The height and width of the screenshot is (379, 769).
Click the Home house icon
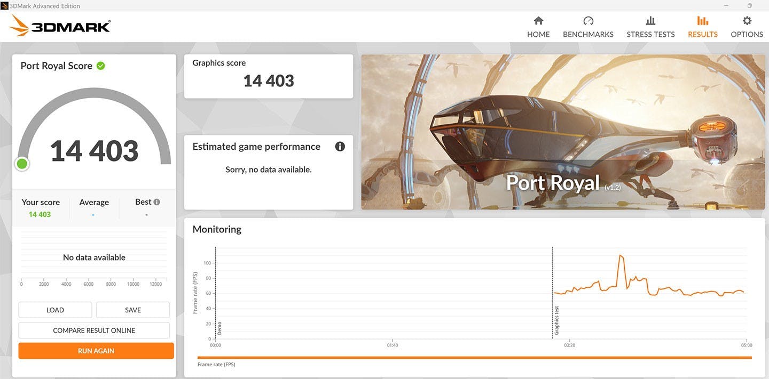(x=538, y=21)
